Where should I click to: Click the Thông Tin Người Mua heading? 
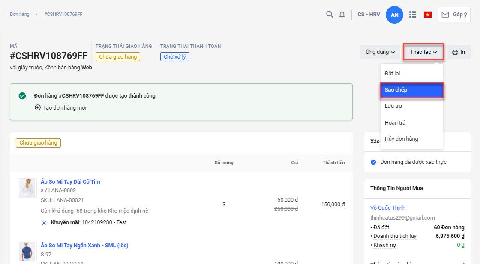coord(396,188)
